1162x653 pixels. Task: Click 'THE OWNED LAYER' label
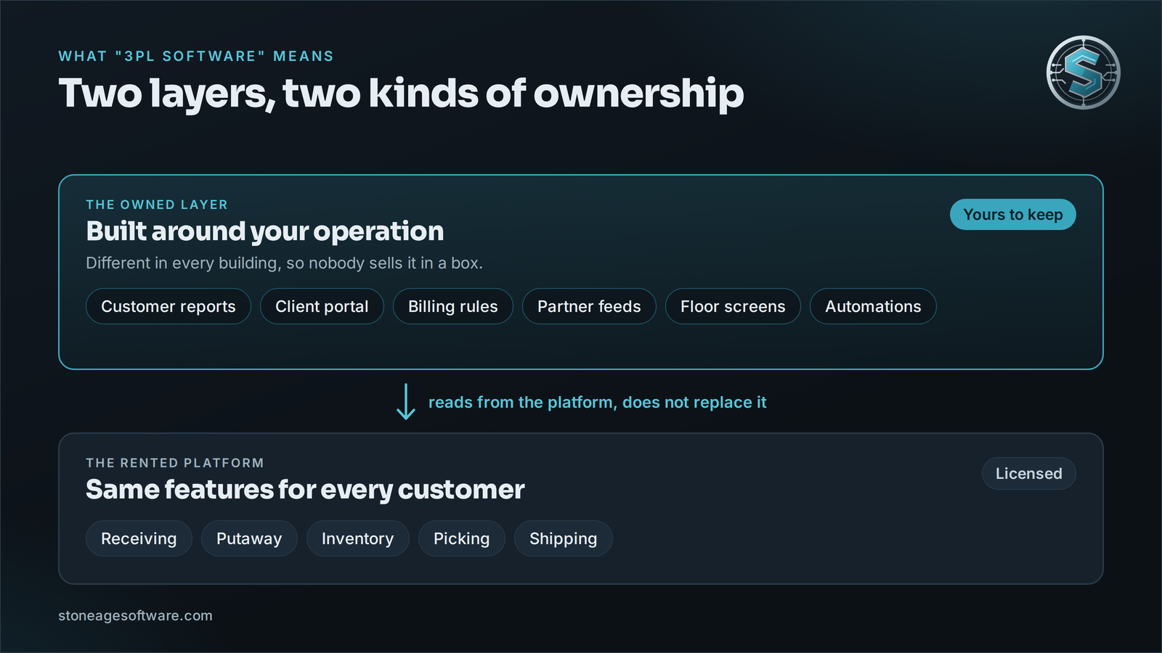[157, 205]
